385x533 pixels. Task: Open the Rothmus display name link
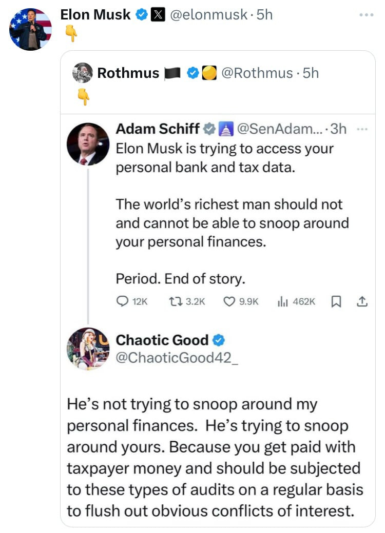coord(128,73)
